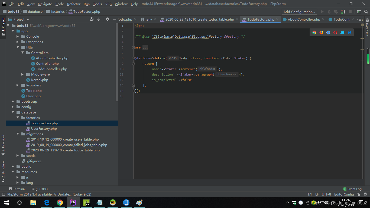Image resolution: width=370 pixels, height=208 pixels.
Task: Open Chrome from Windows taskbar
Action: pos(60,203)
